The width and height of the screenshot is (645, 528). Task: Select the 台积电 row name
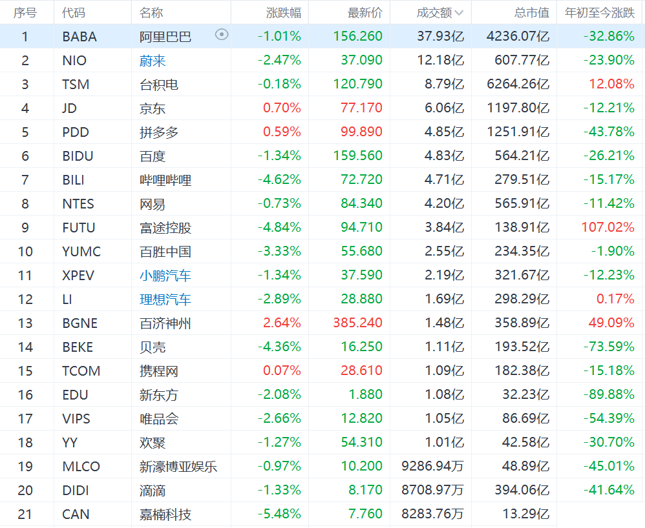[x=159, y=85]
